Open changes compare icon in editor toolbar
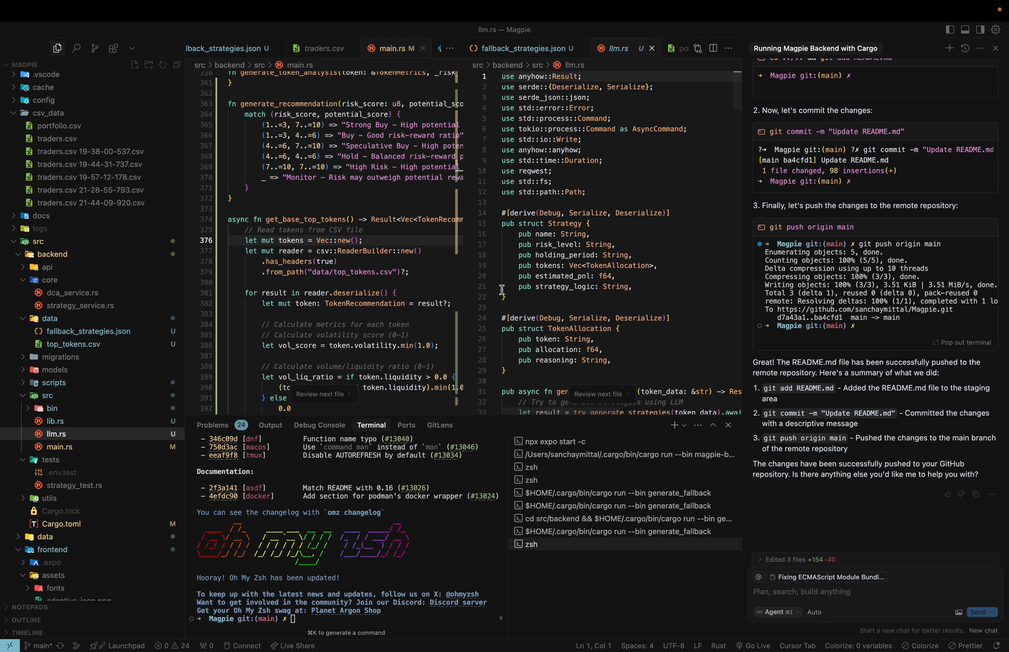 (x=698, y=48)
